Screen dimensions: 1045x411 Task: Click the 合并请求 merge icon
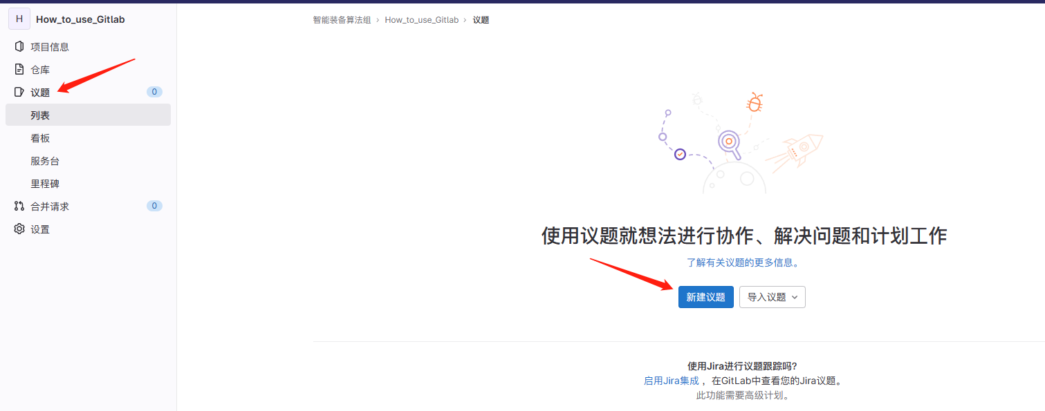pyautogui.click(x=19, y=207)
